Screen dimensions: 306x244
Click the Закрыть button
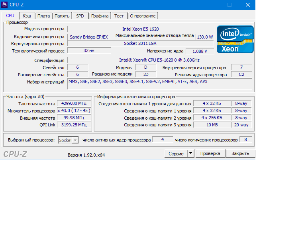[x=240, y=153]
